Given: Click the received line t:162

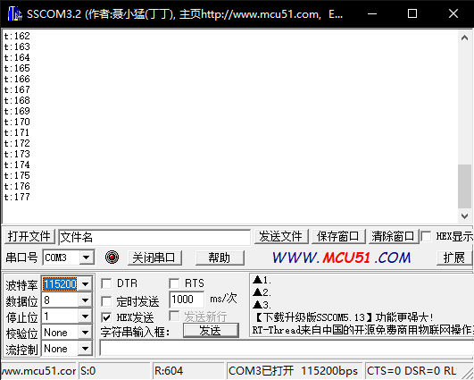Looking at the screenshot, I should [17, 36].
